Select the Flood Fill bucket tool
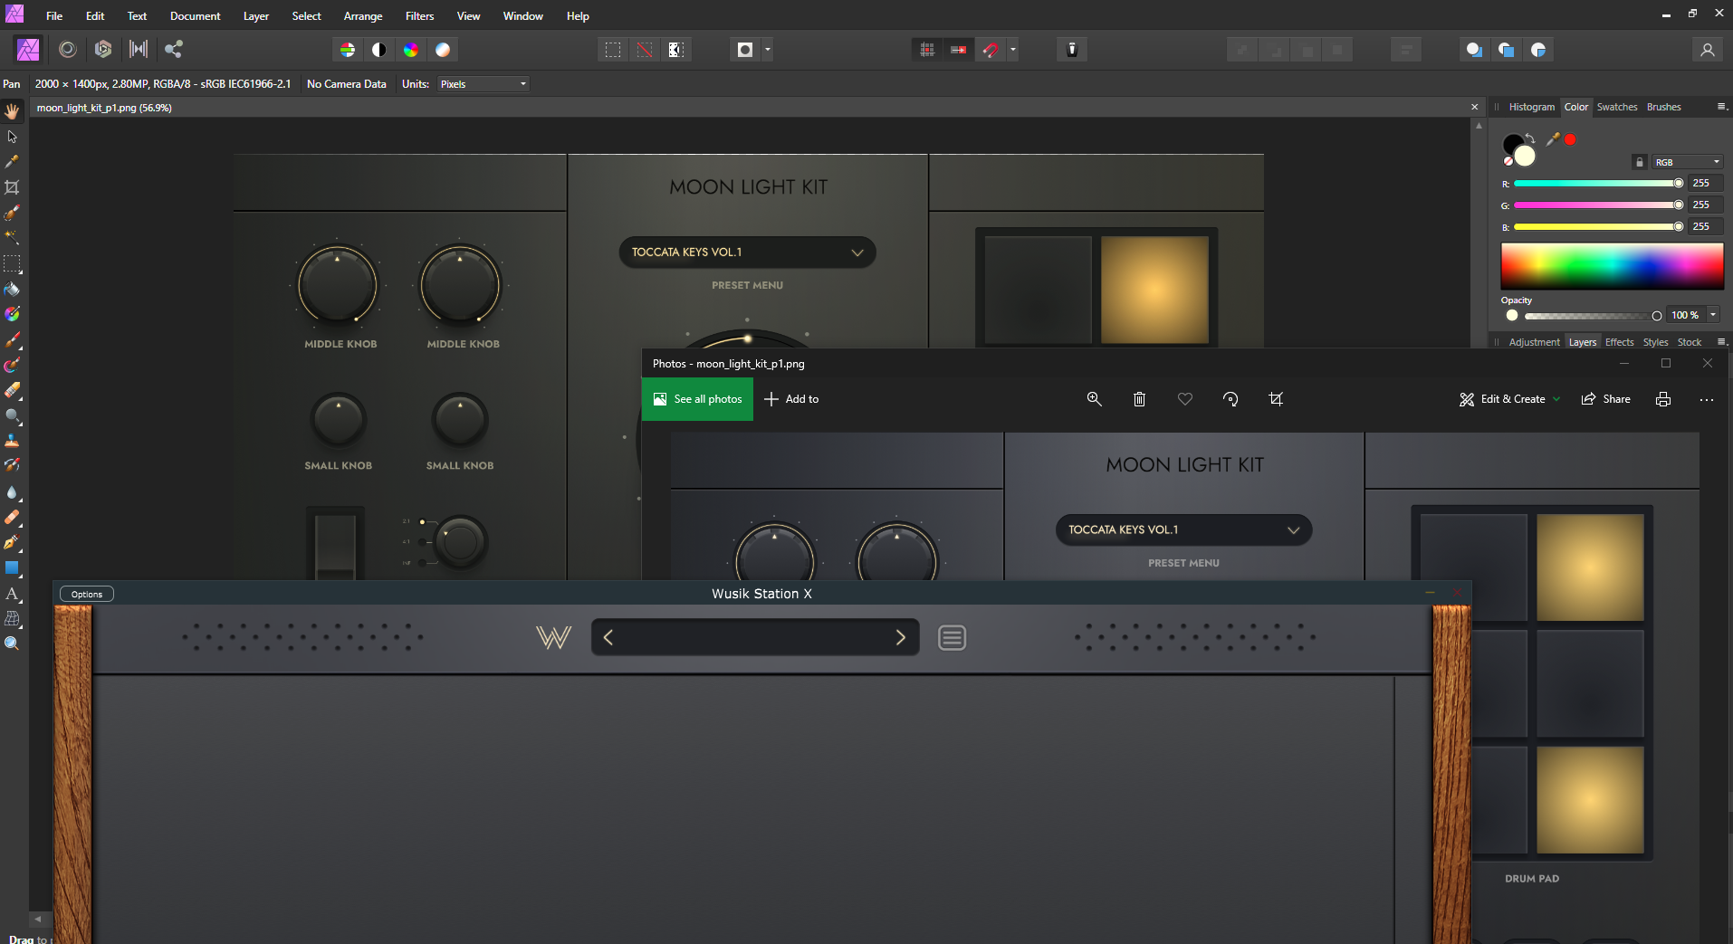Image resolution: width=1733 pixels, height=944 pixels. [x=12, y=290]
